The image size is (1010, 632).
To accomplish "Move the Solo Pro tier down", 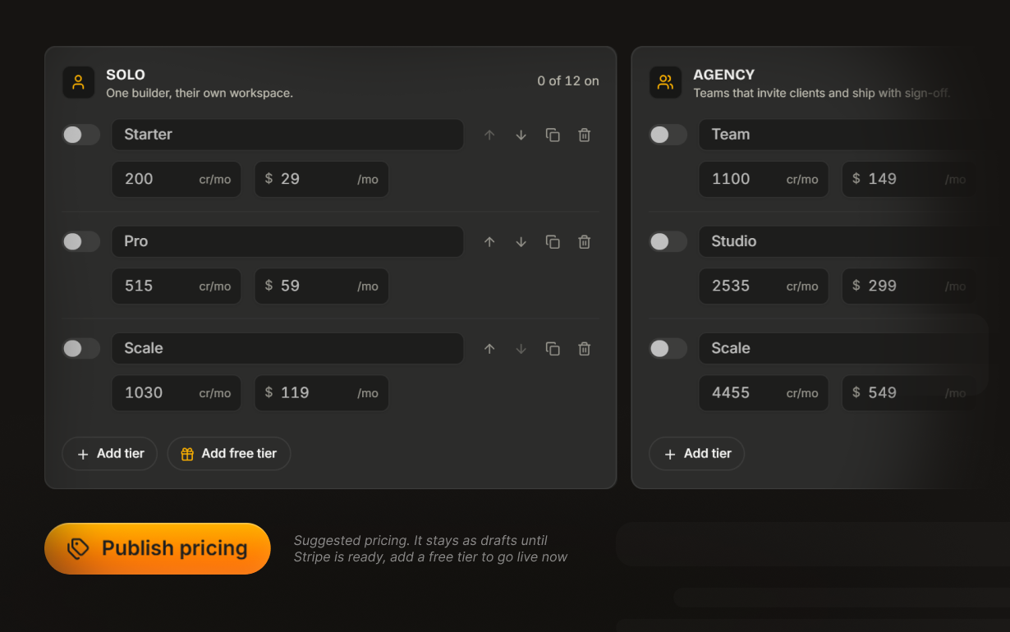I will [521, 241].
